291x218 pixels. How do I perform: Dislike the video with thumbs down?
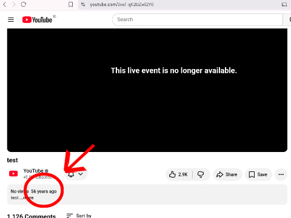pyautogui.click(x=201, y=174)
